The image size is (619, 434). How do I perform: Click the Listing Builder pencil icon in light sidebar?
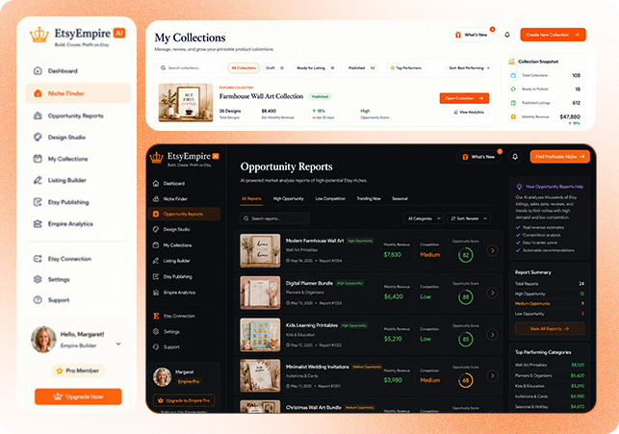[38, 180]
